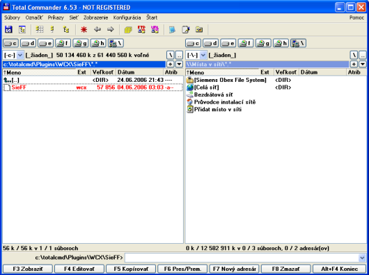Viewport: 369px width, 275px height.
Task: Open the Označiť menu
Action: [34, 18]
